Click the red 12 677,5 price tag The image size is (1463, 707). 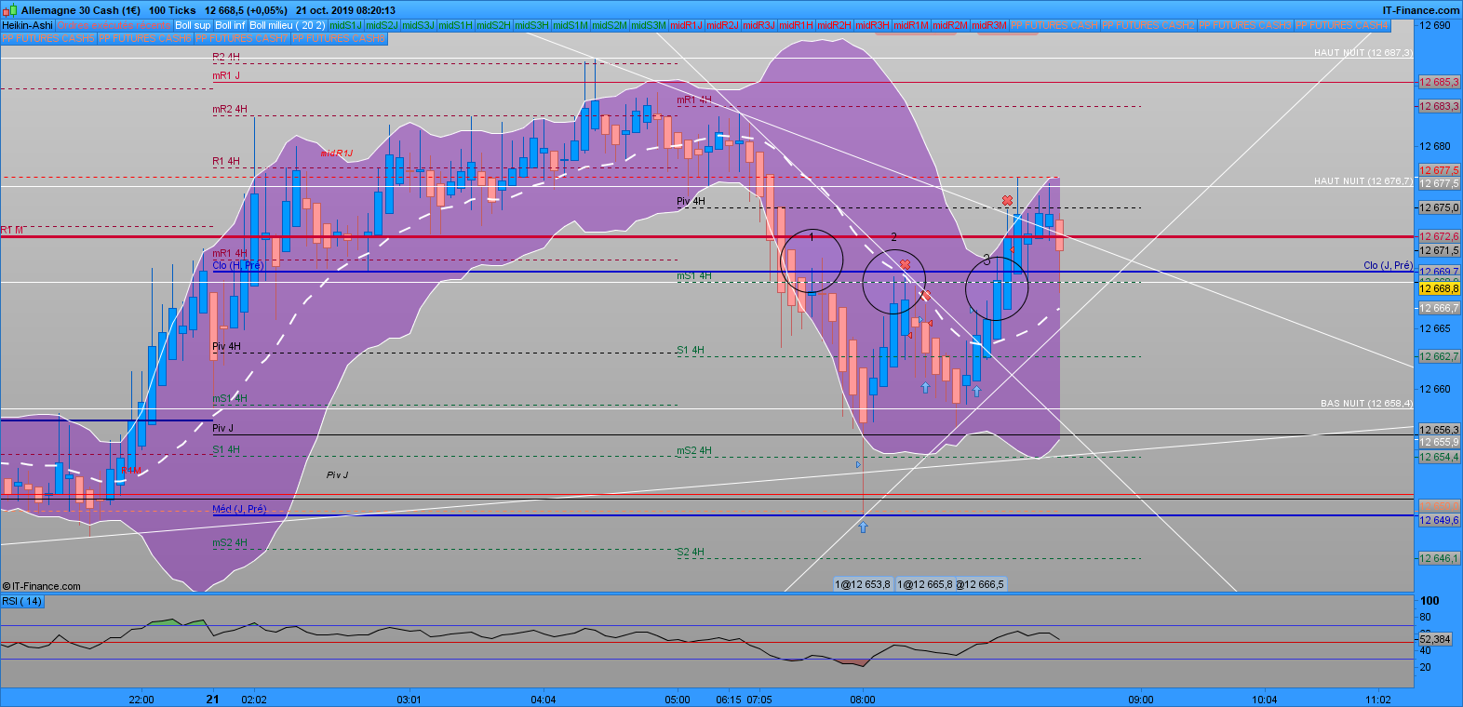click(x=1439, y=171)
